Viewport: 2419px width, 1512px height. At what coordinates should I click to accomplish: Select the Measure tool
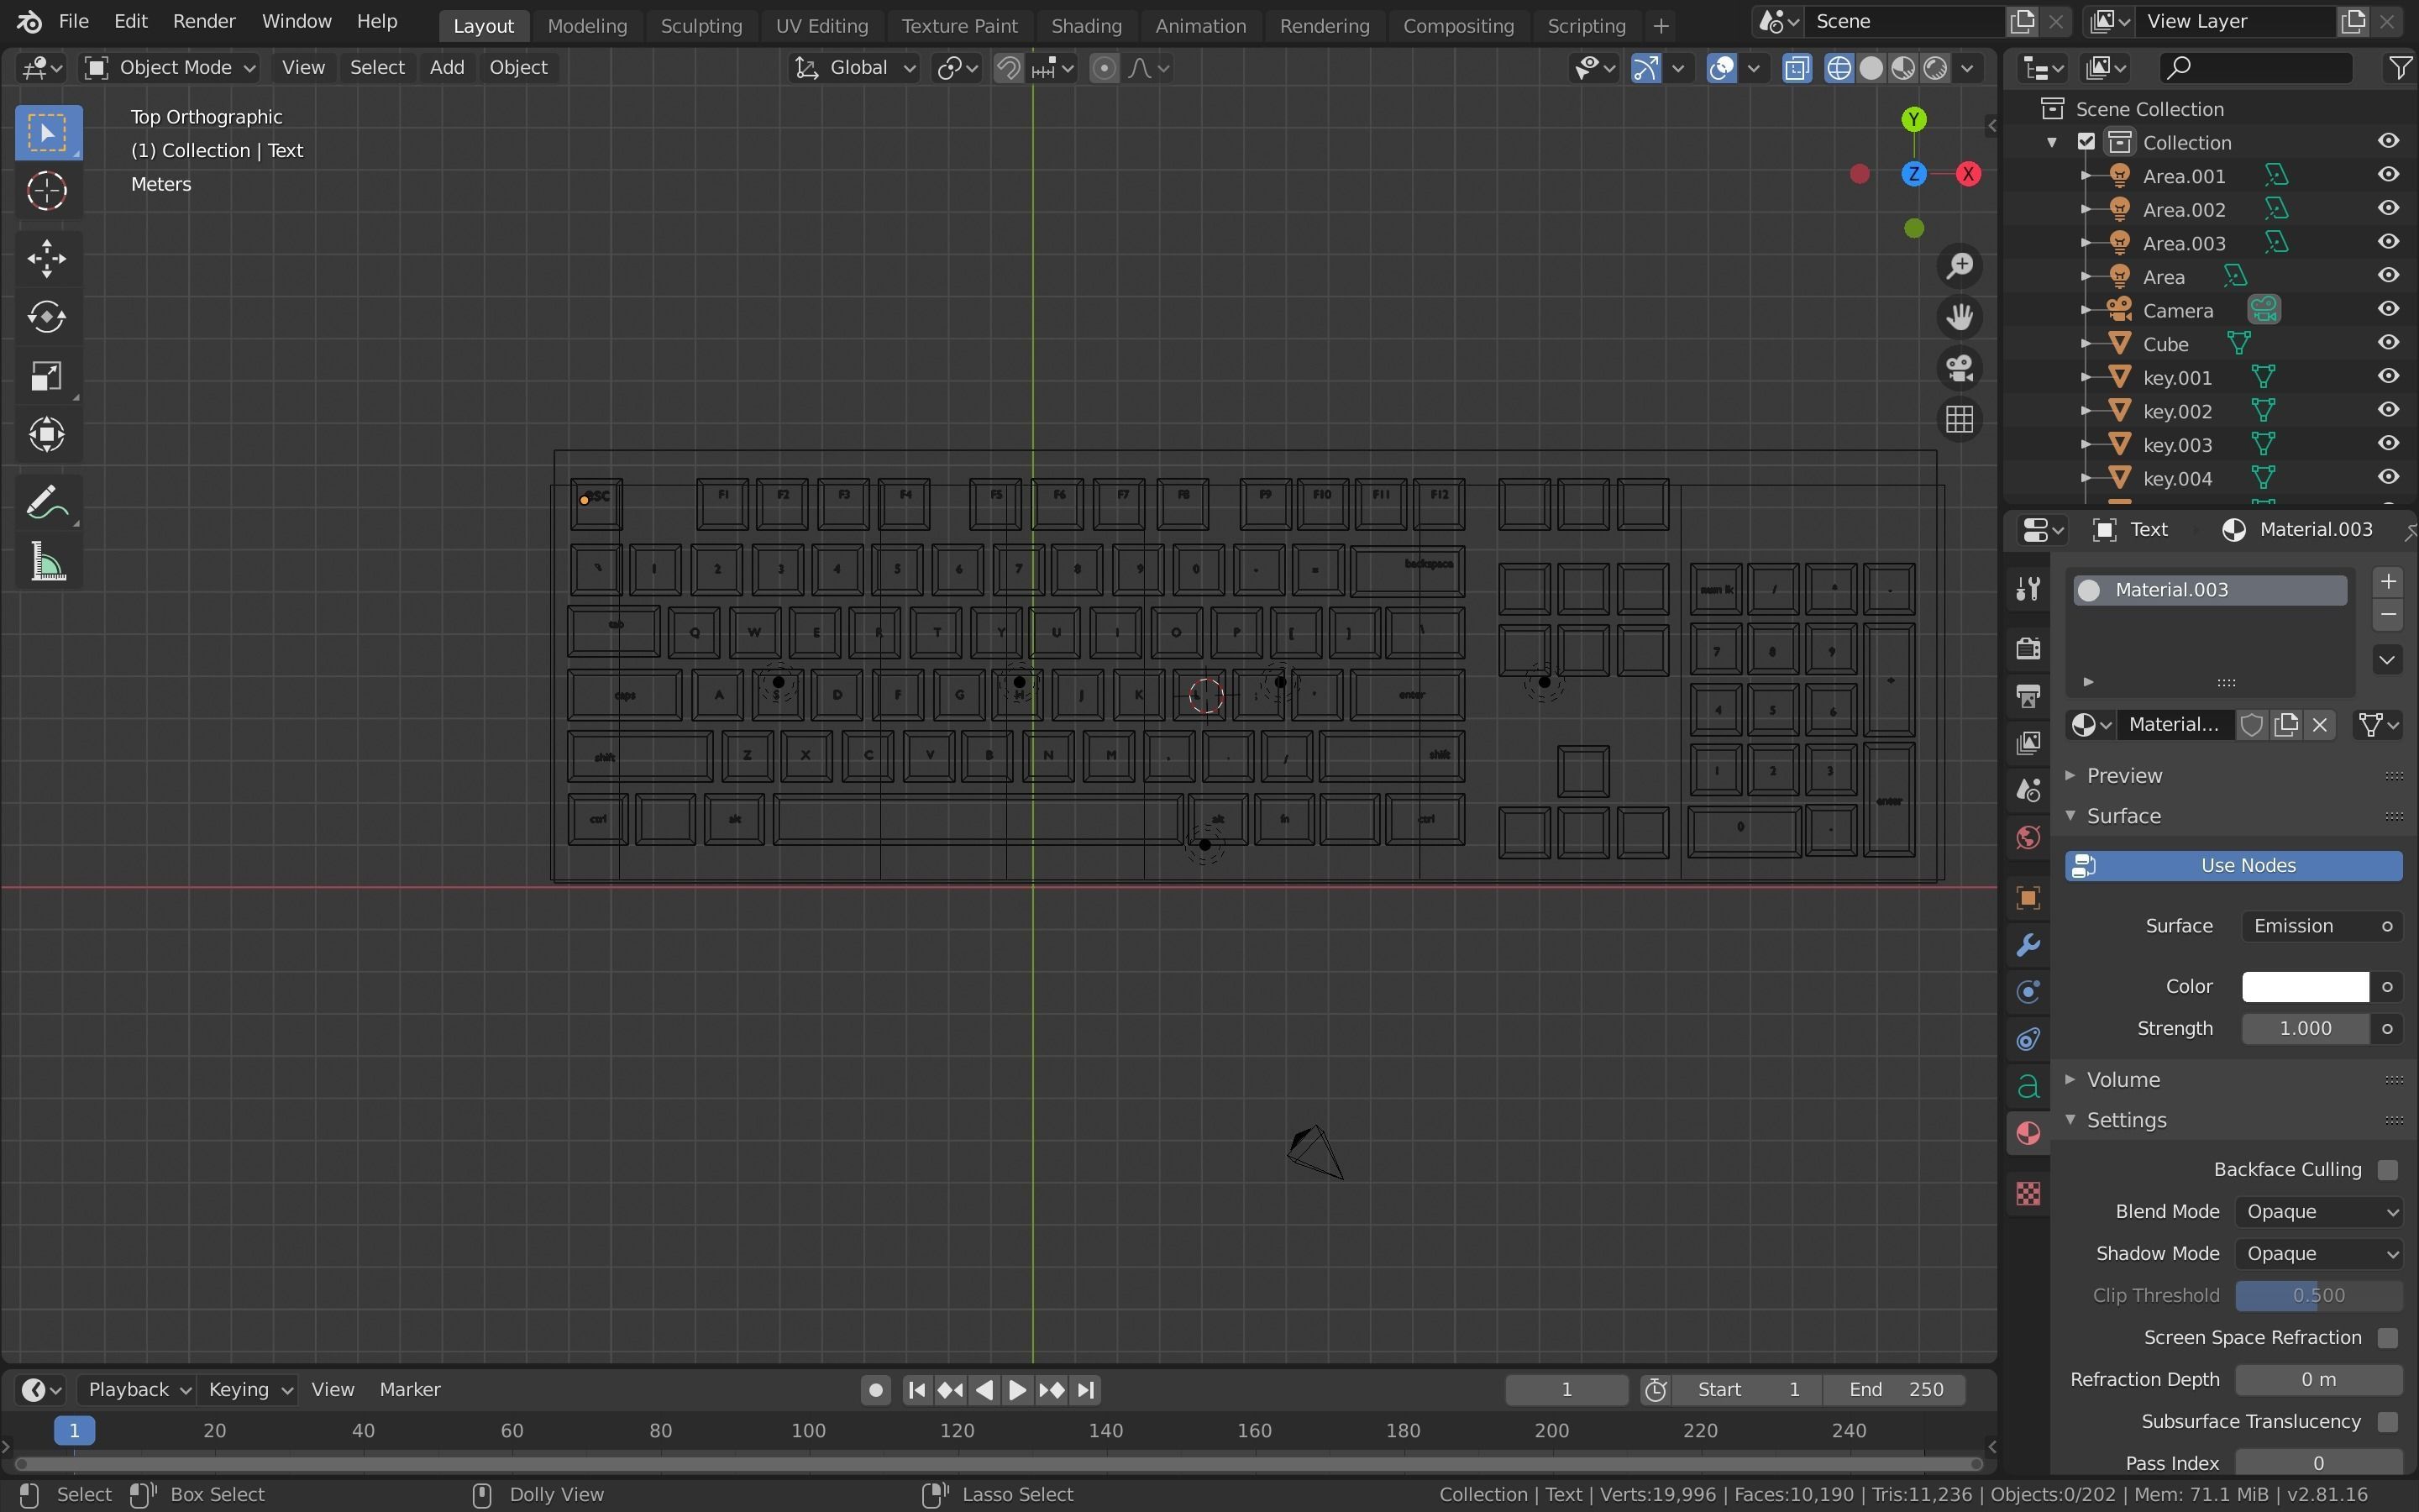(47, 562)
